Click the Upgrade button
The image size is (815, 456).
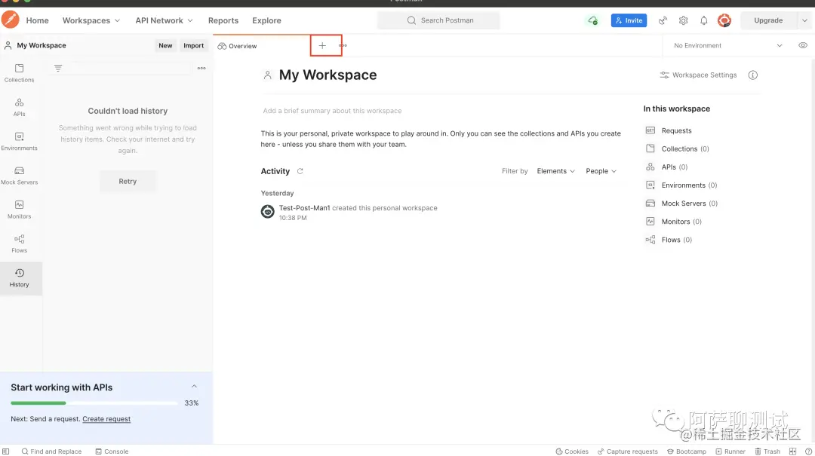pos(768,20)
